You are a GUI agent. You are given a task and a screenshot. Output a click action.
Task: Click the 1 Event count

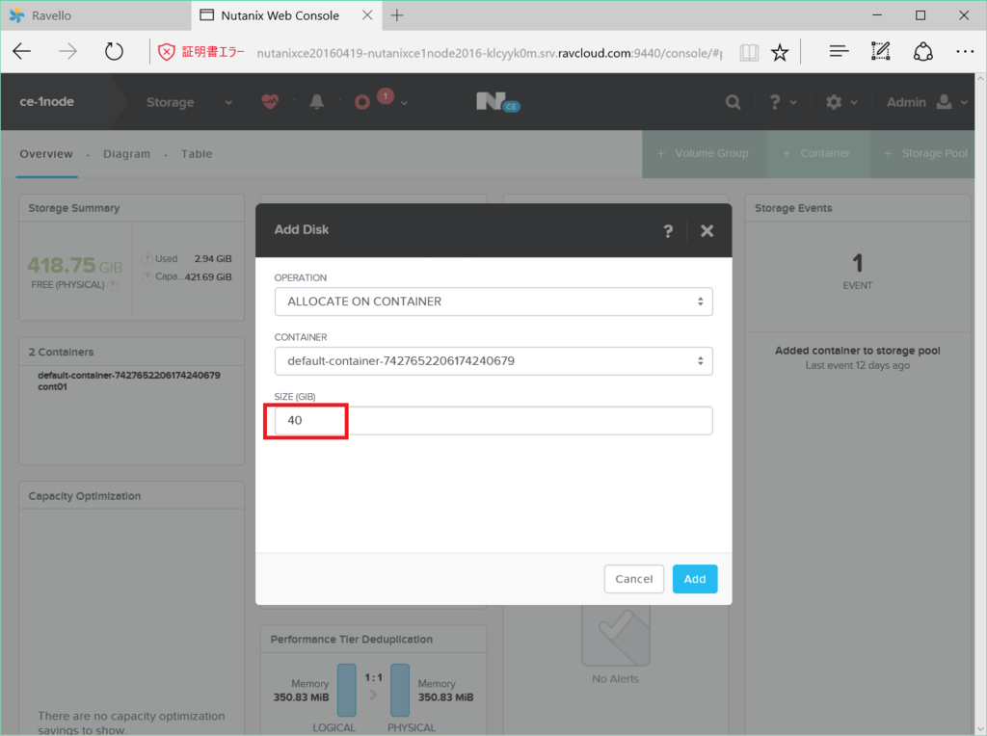(857, 263)
